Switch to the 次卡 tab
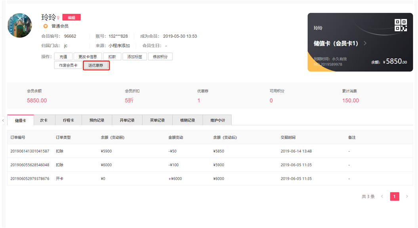418x228 pixels. coord(44,120)
